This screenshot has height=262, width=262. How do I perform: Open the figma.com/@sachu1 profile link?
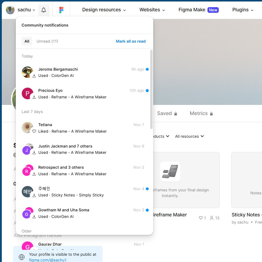click(48, 260)
